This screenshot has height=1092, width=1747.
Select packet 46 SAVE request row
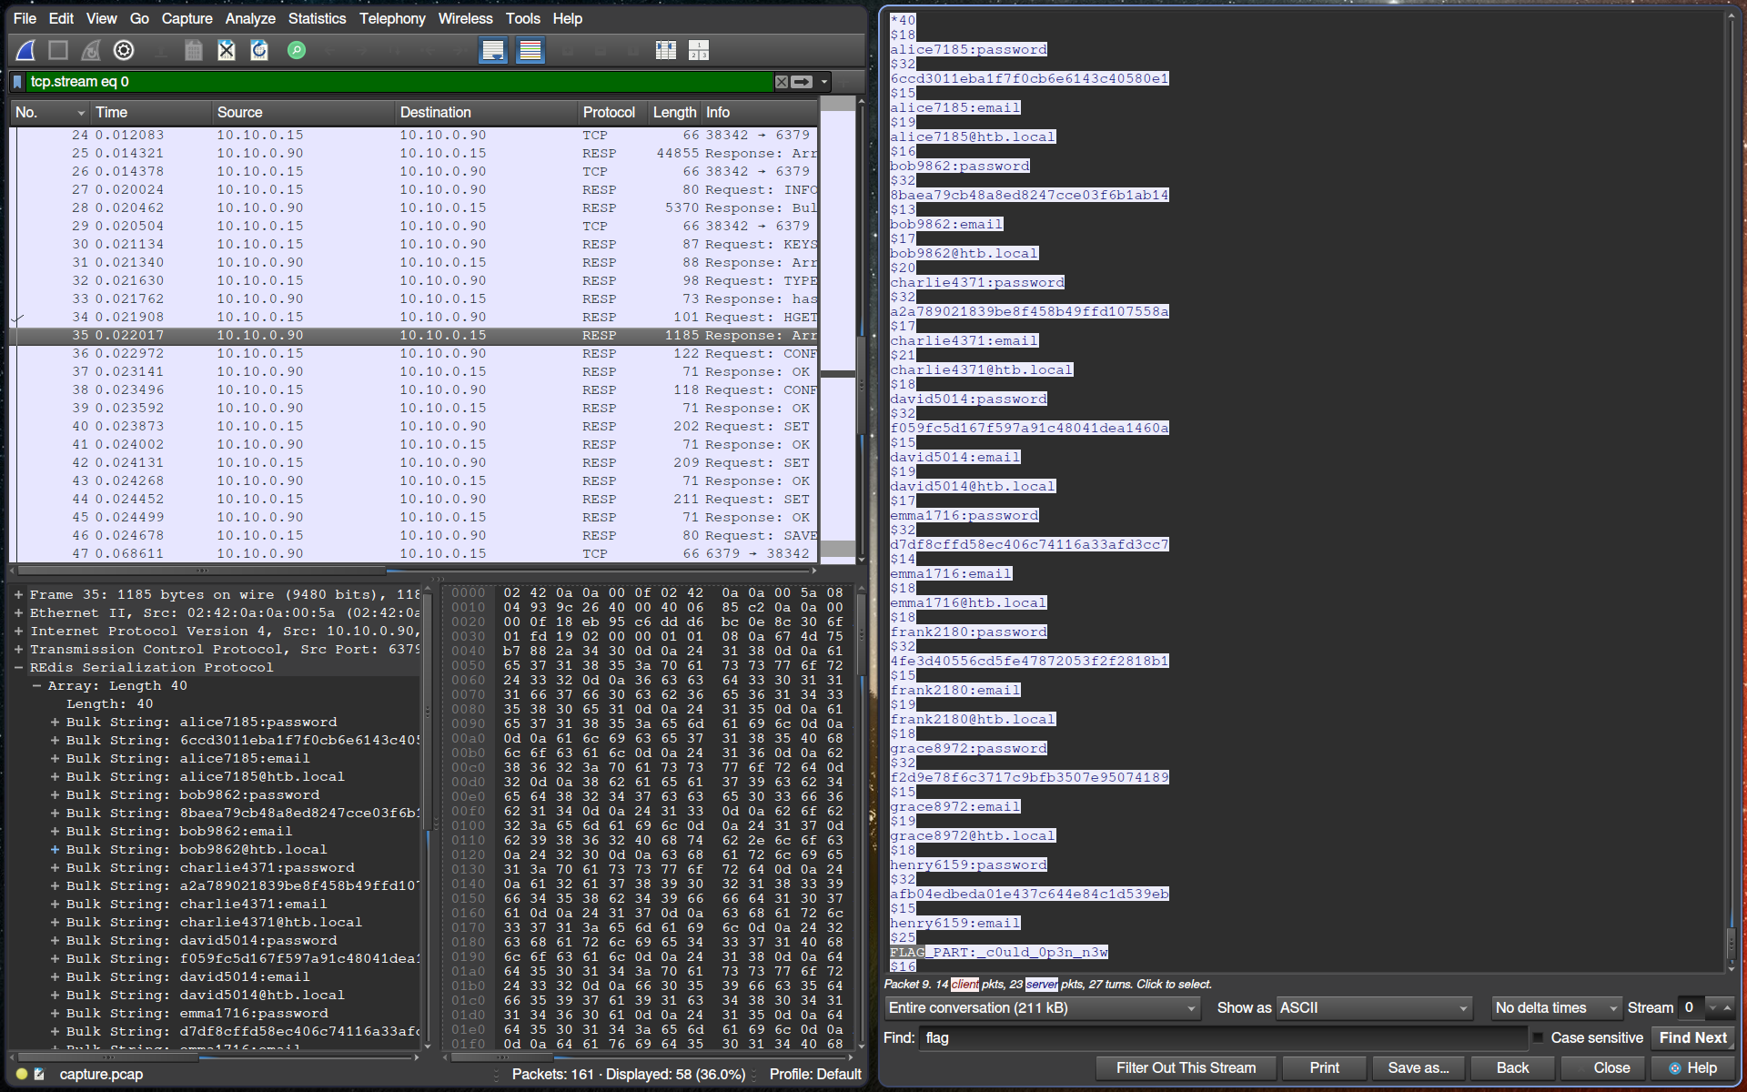pos(413,536)
